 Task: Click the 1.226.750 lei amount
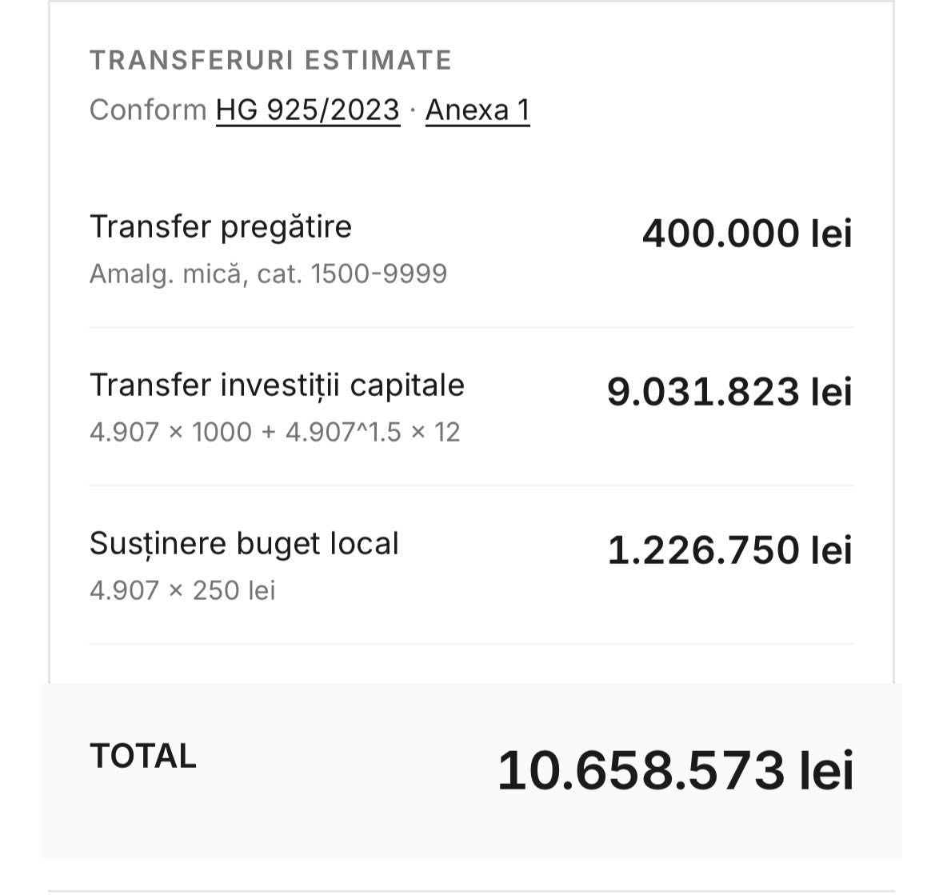coord(729,550)
